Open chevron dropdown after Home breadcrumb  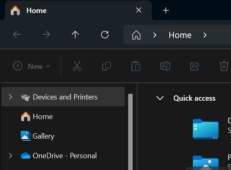coord(205,35)
